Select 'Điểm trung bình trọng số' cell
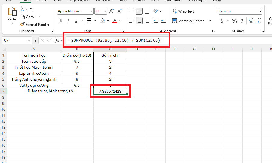The width and height of the screenshot is (272, 163). tap(50, 91)
